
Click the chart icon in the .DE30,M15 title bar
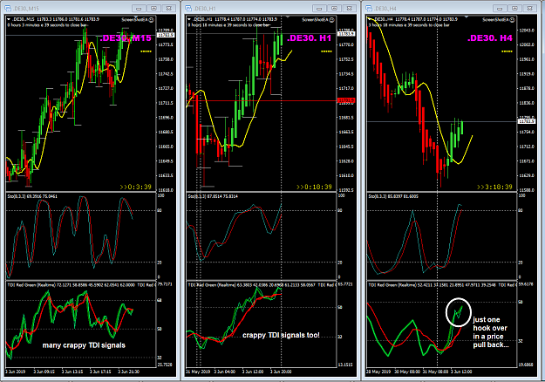tap(8, 9)
